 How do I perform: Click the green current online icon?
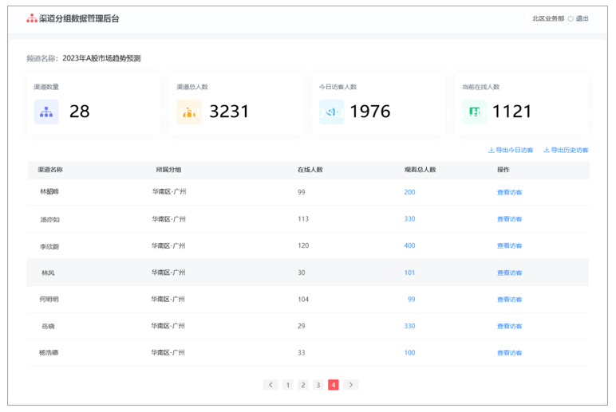(475, 112)
